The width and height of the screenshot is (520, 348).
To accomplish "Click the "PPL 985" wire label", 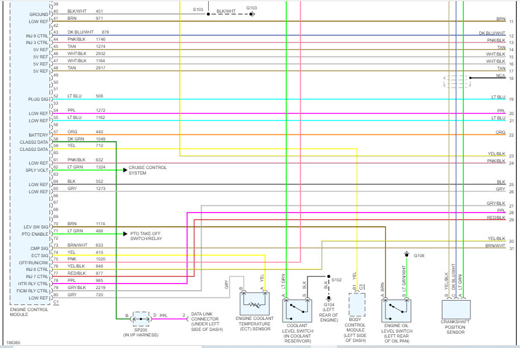I will [x=85, y=280].
